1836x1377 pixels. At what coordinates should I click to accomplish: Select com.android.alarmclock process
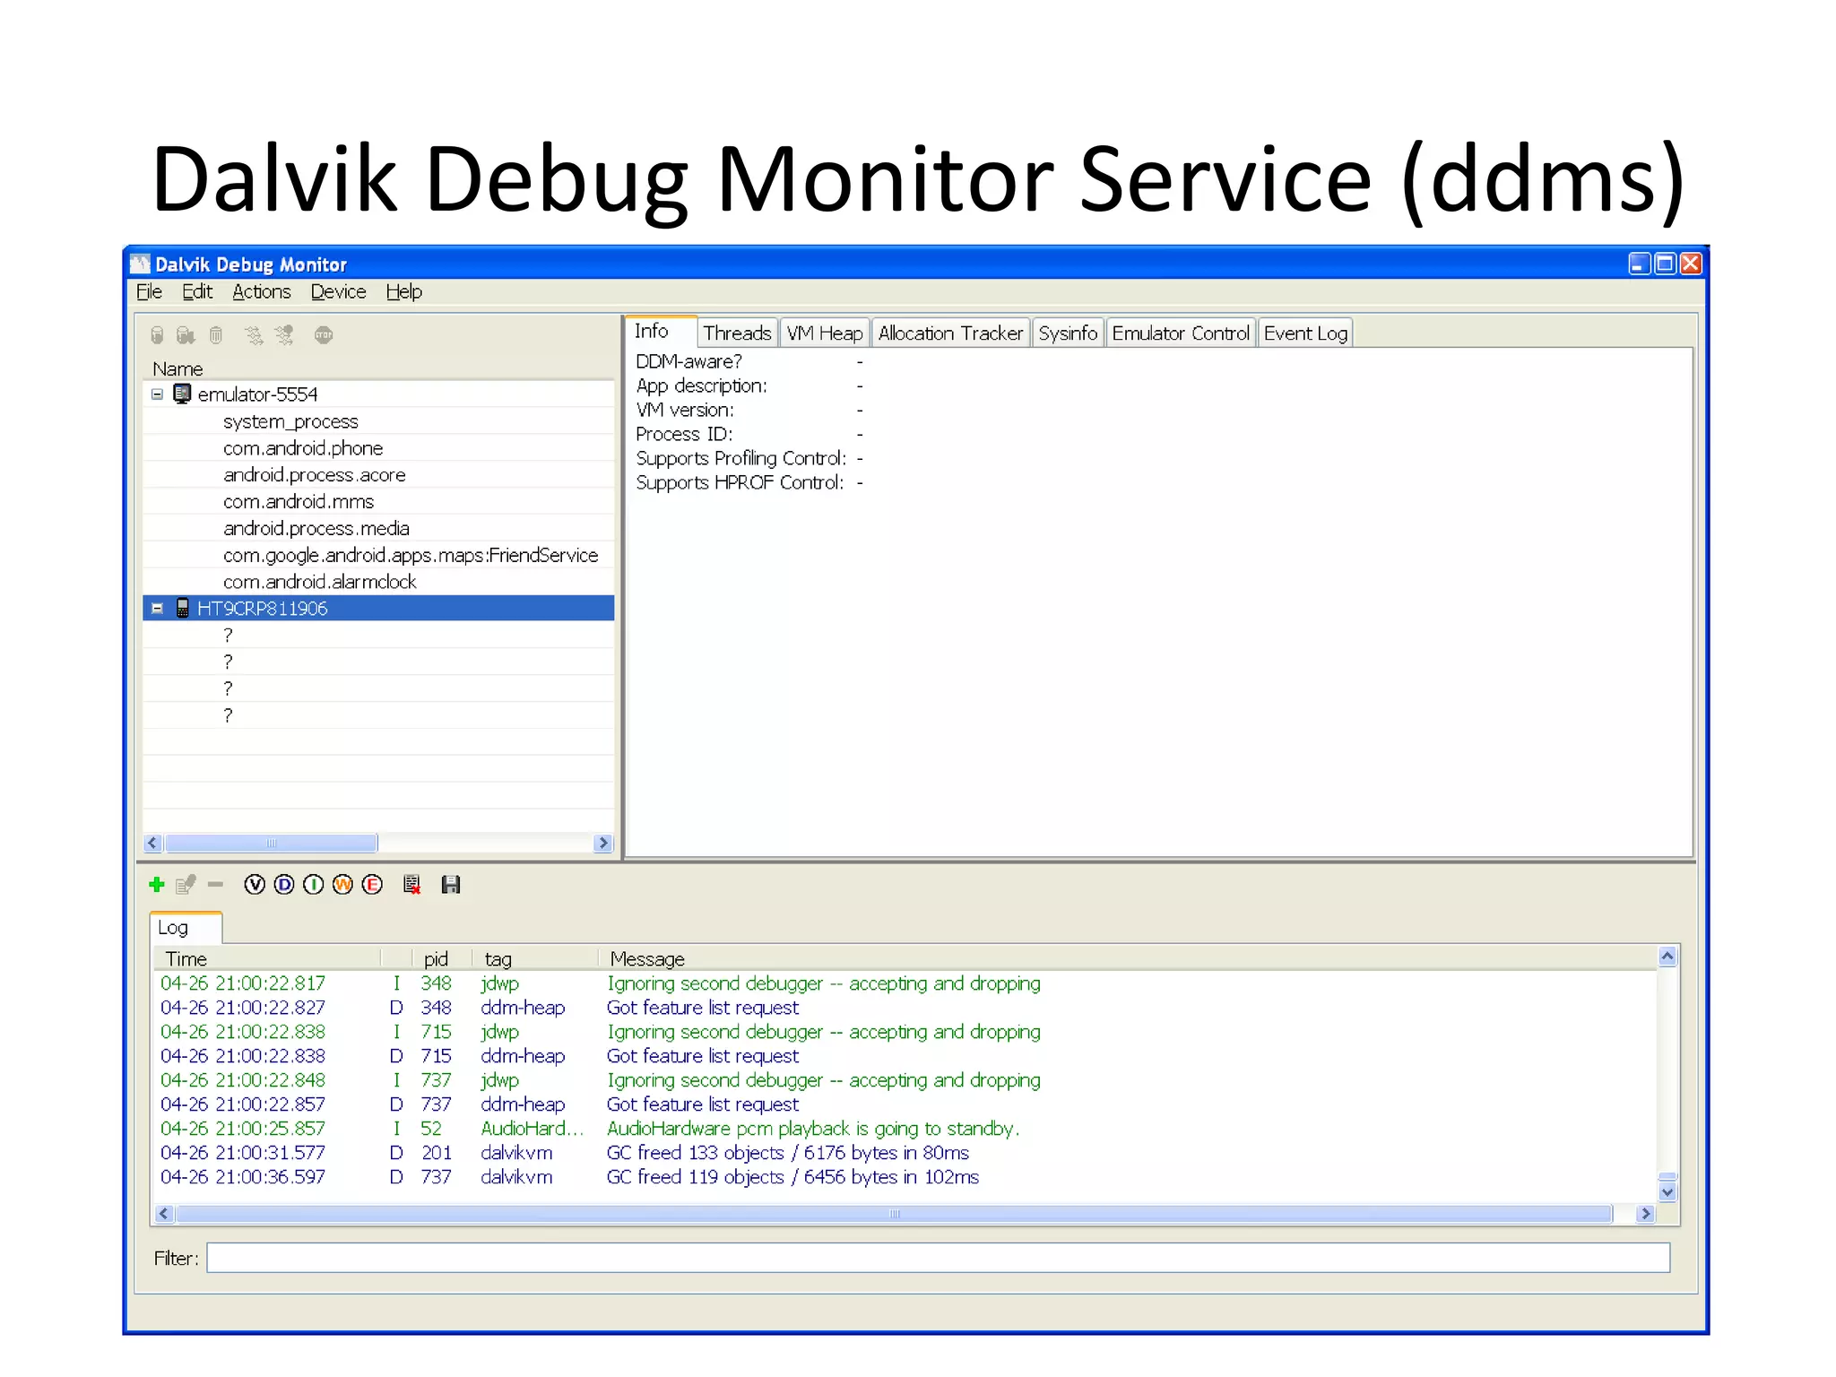379,582
